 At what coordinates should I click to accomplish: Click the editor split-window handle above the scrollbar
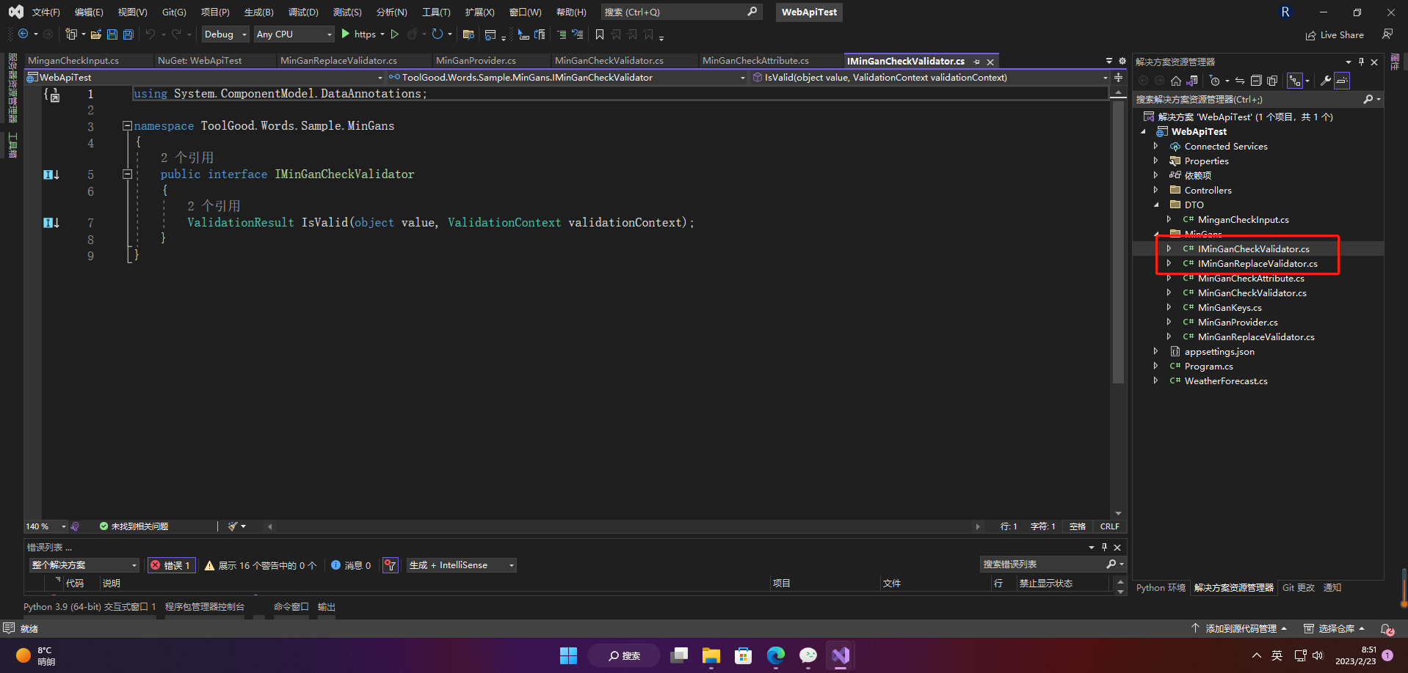[x=1118, y=78]
